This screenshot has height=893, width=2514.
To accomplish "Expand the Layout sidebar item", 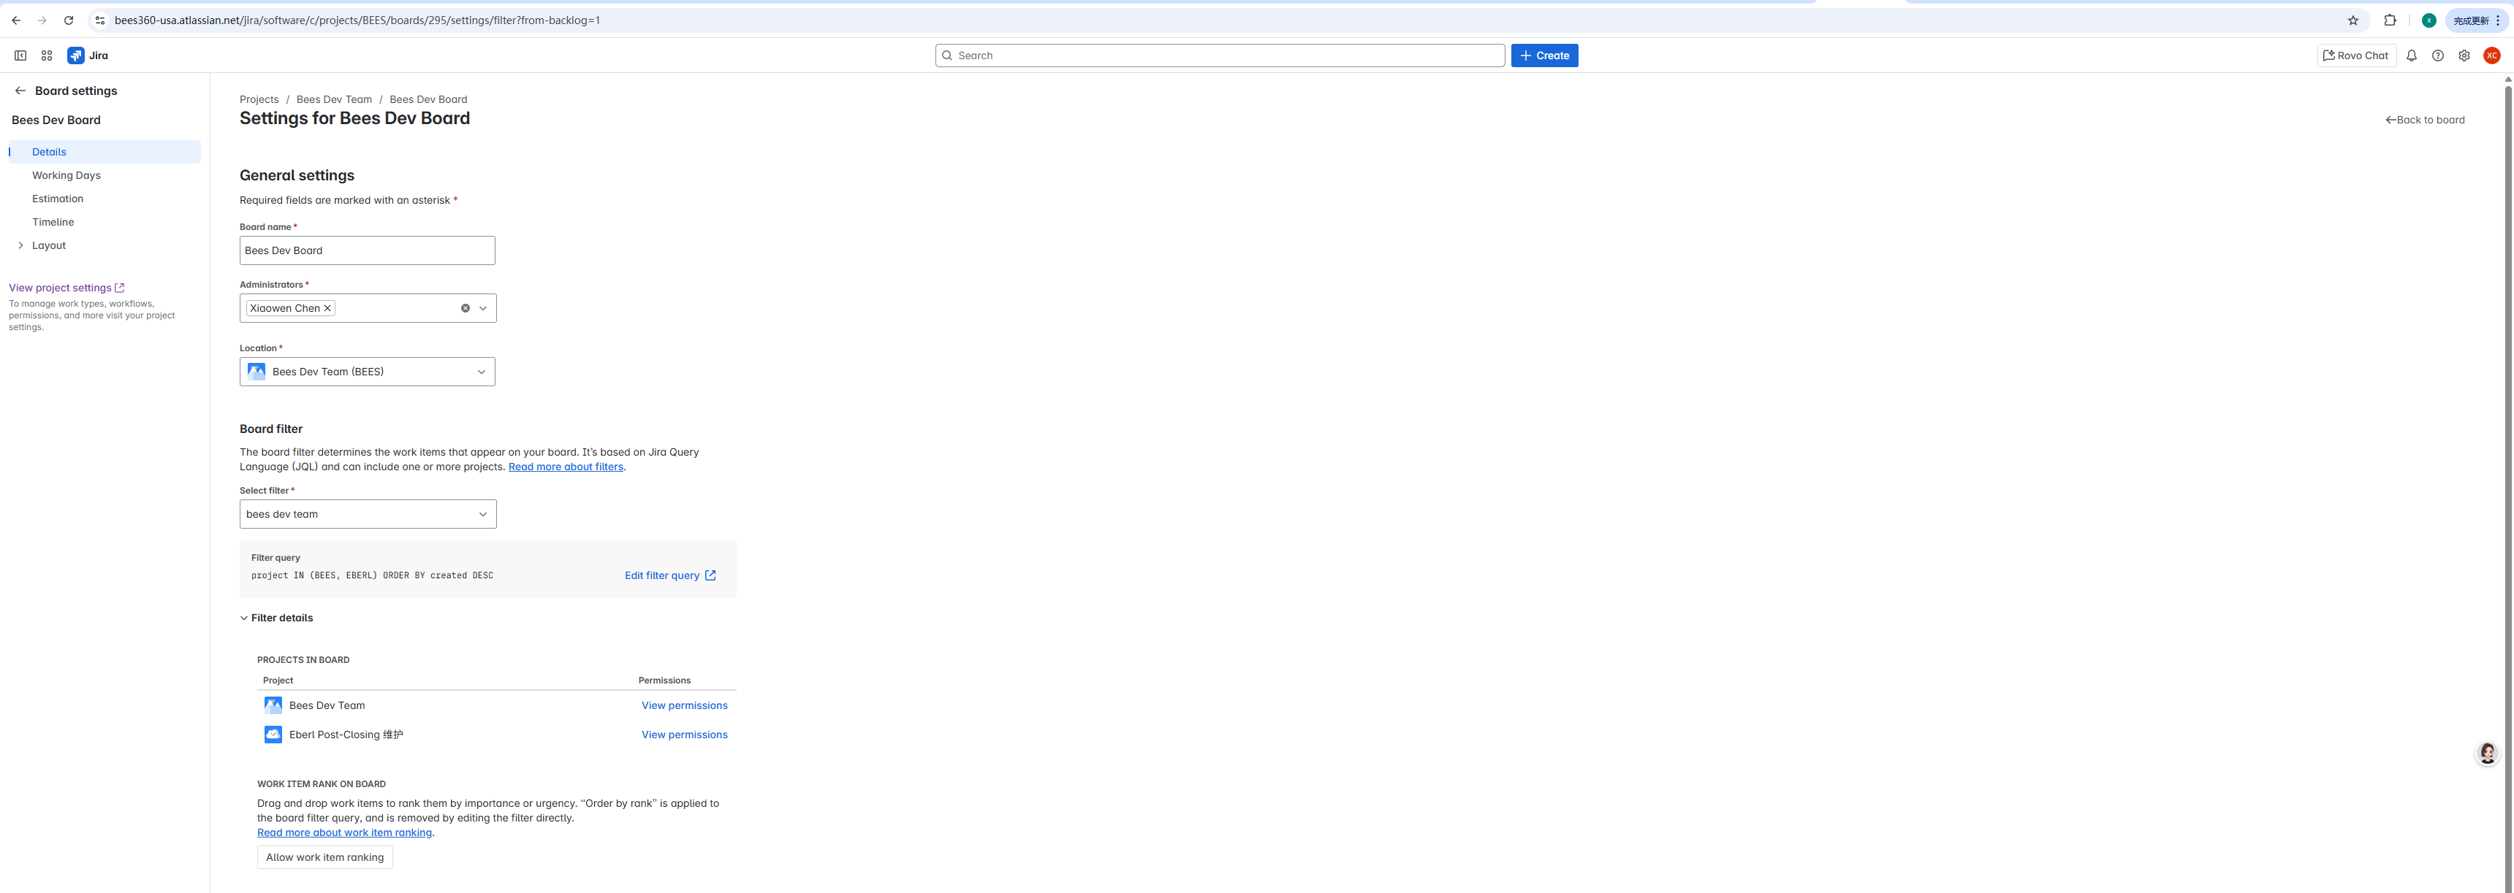I will point(20,245).
